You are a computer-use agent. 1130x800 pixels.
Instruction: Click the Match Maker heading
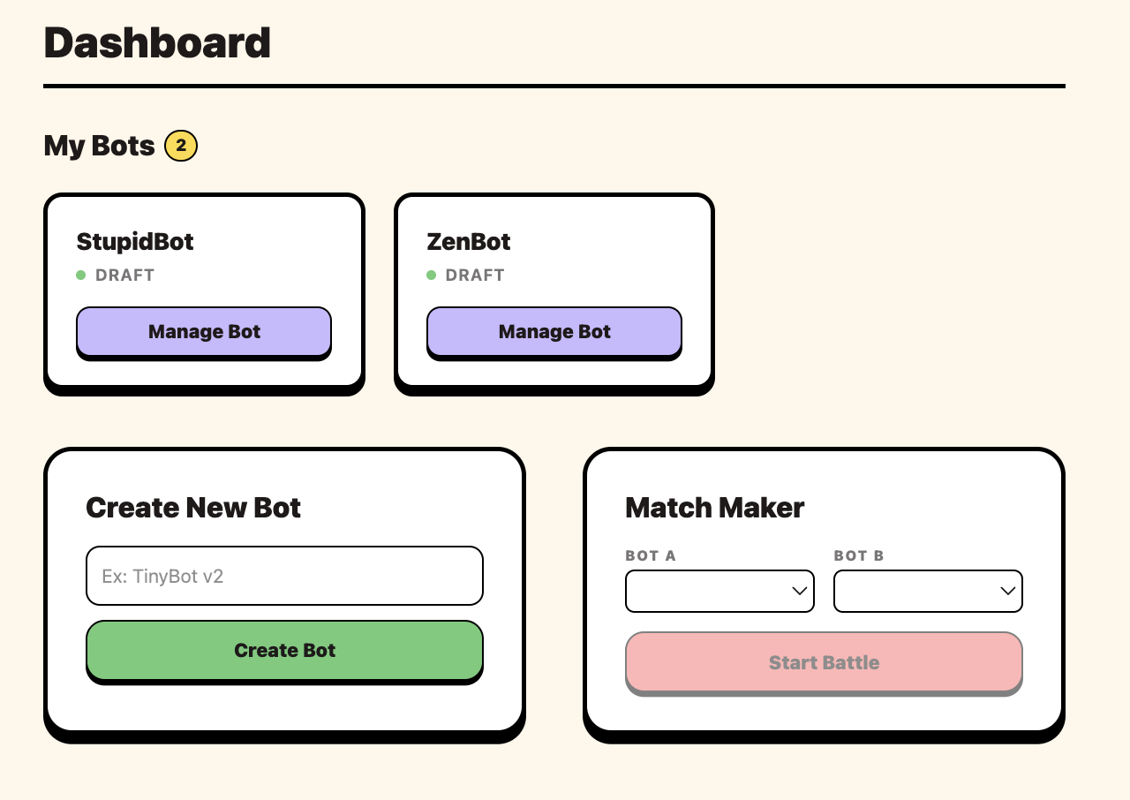point(715,508)
